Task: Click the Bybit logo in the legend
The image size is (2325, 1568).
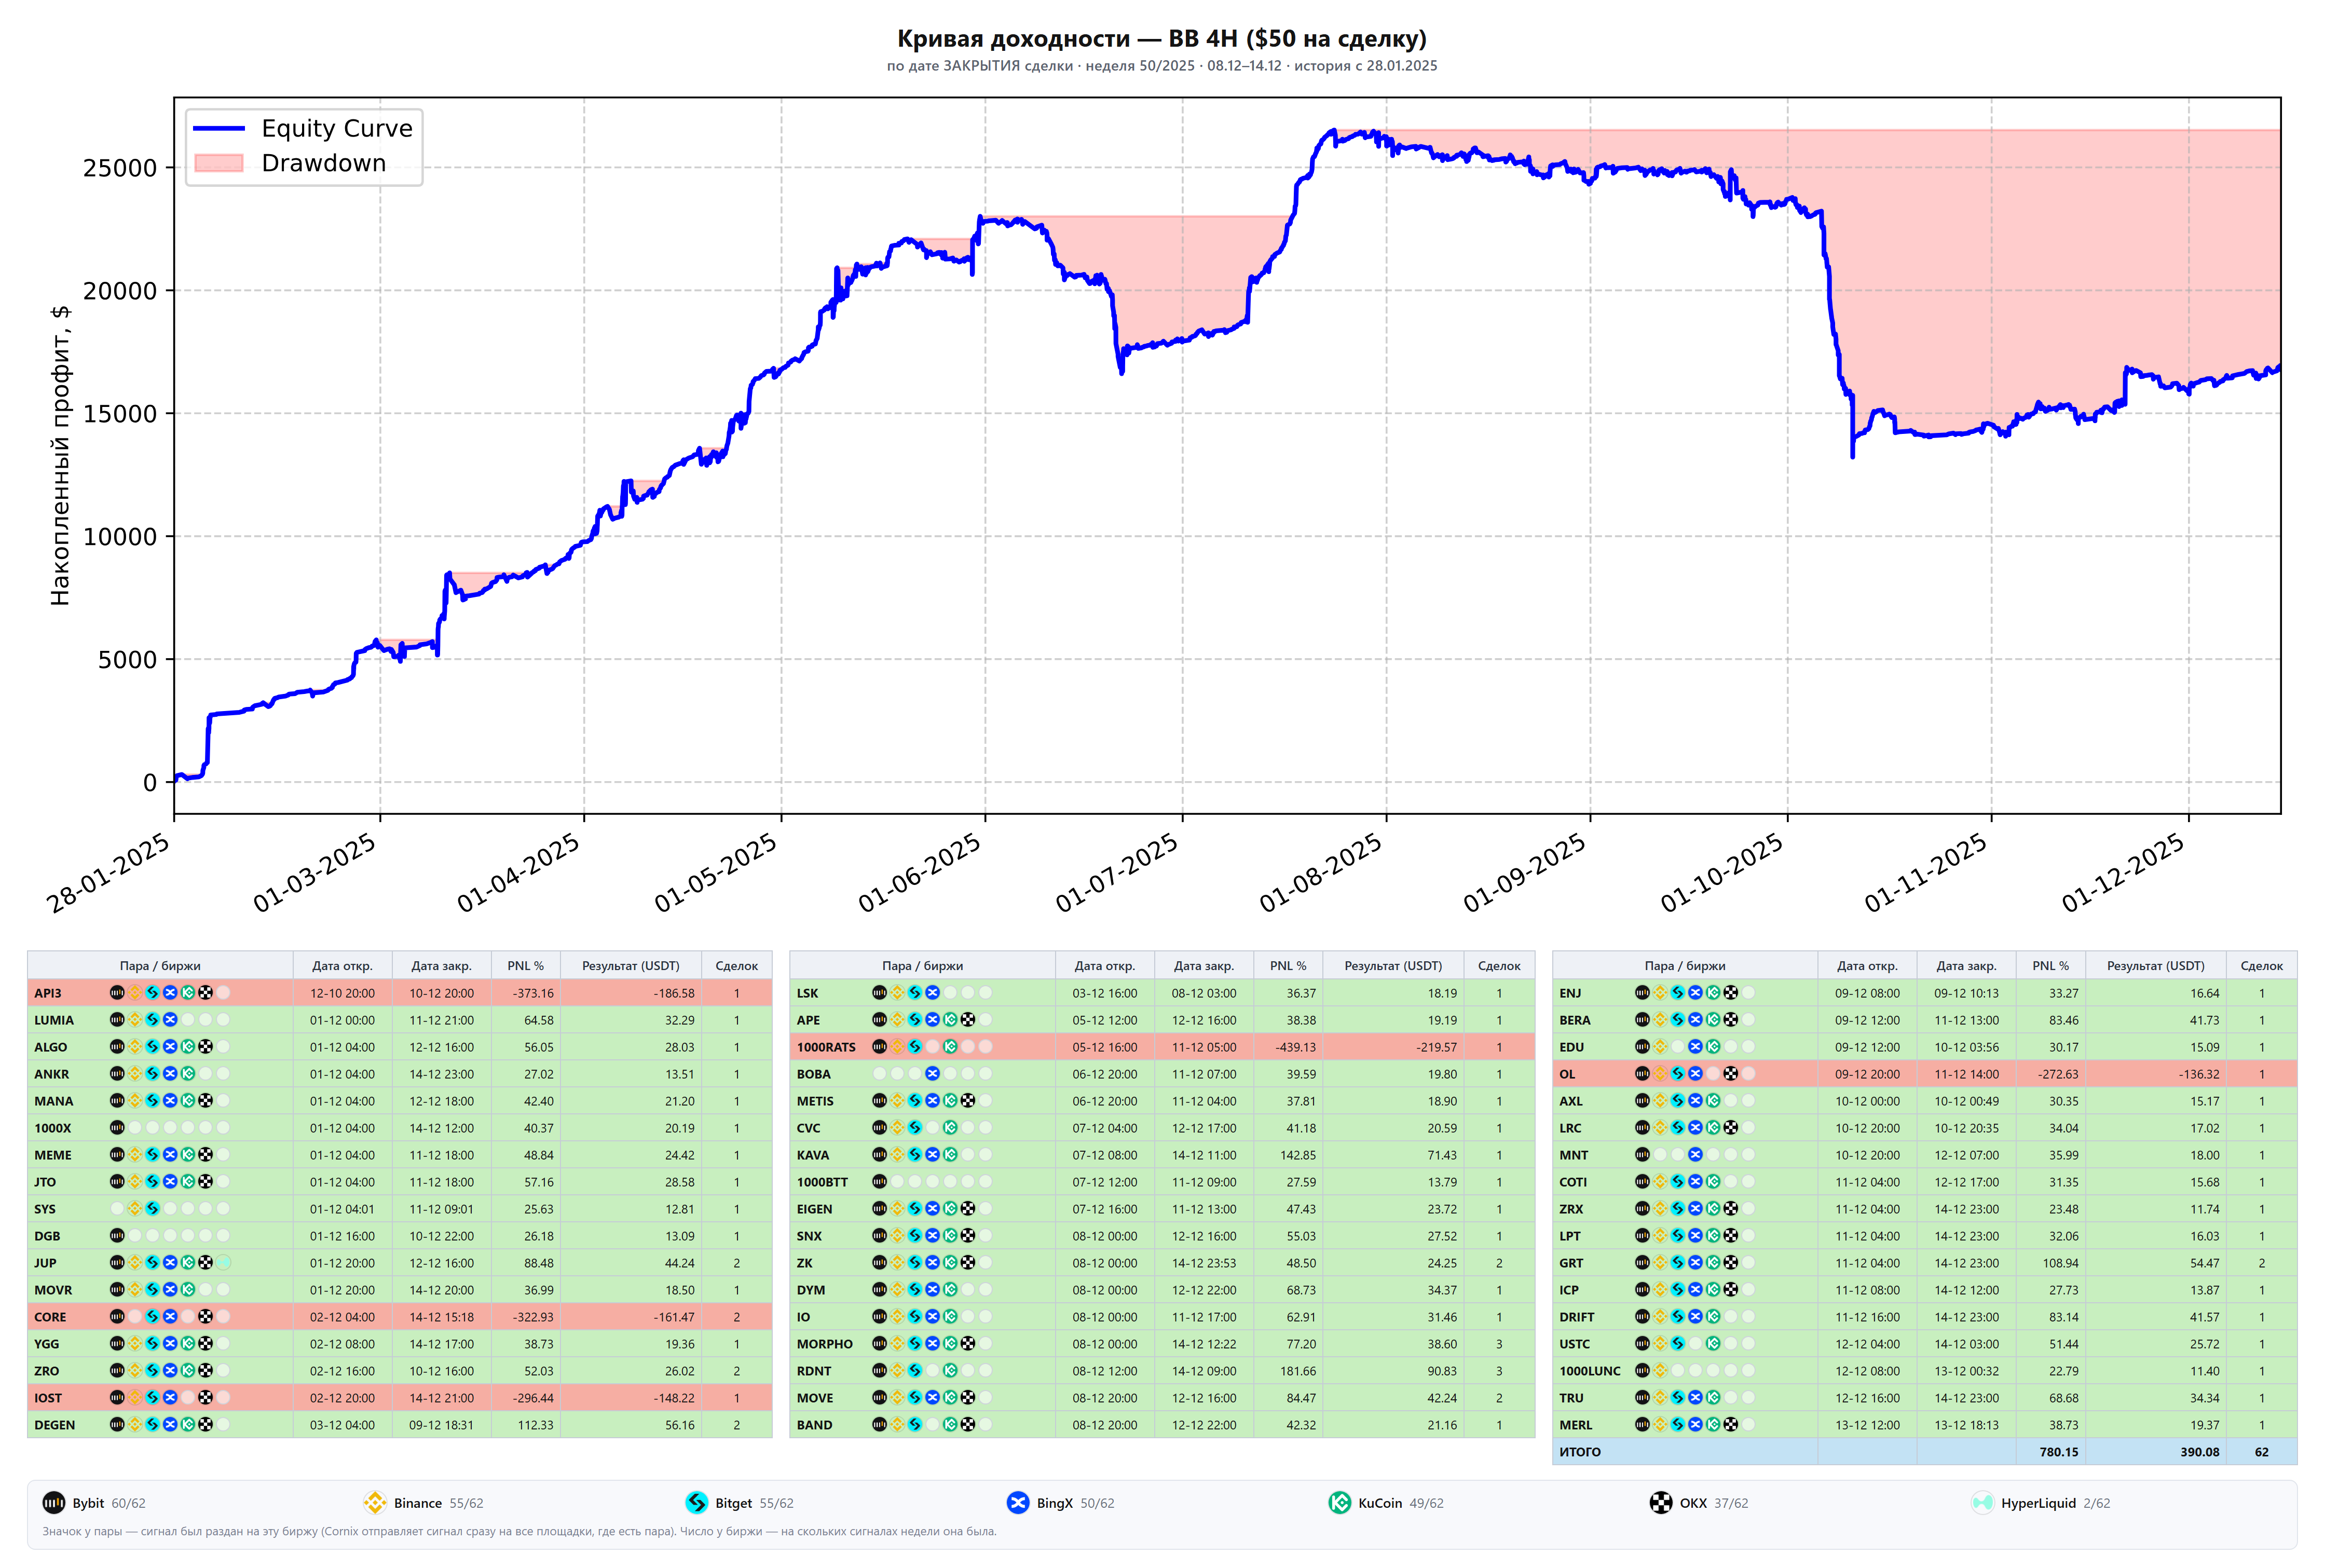Action: pyautogui.click(x=54, y=1502)
